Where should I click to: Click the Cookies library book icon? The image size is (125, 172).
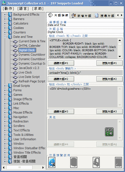10,28
